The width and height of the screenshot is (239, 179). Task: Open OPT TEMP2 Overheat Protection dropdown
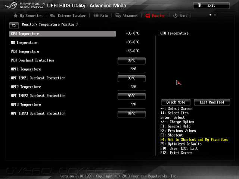[x=131, y=96]
